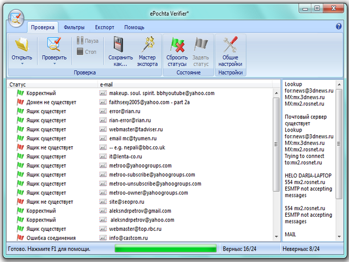Expand the Проверить dropdown arrow
The width and height of the screenshot is (349, 262).
pos(55,64)
